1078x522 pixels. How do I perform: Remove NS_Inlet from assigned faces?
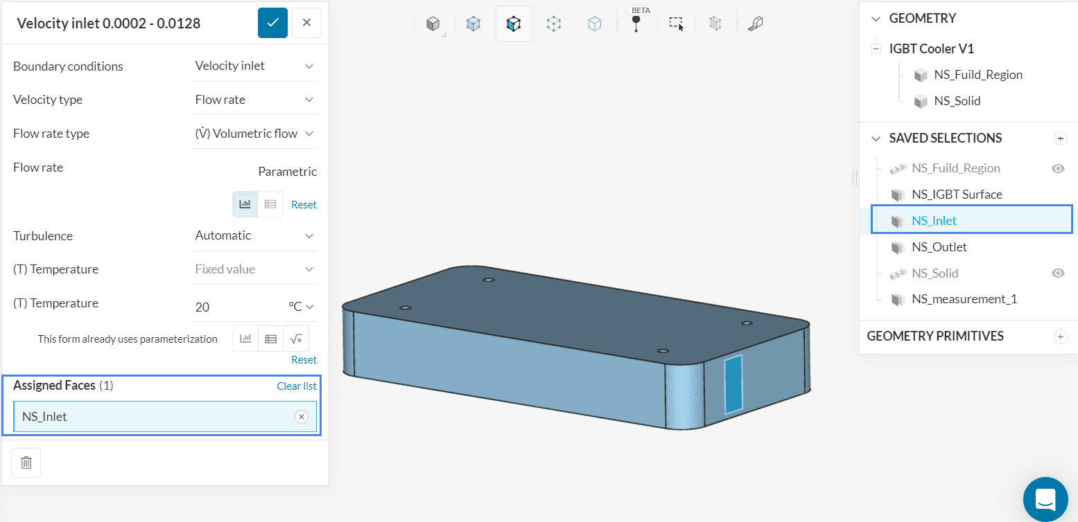pos(302,416)
